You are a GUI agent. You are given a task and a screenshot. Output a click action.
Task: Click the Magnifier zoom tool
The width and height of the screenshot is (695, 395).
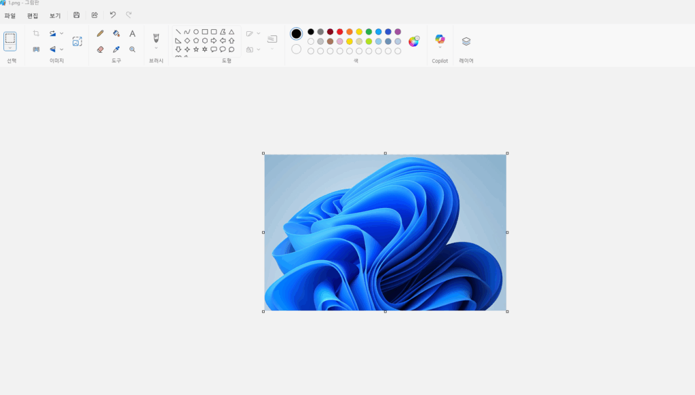click(x=132, y=49)
